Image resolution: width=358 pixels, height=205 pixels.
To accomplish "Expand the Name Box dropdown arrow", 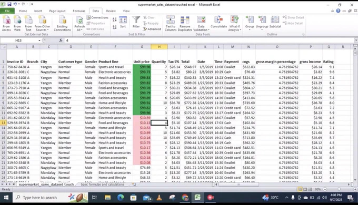I will 39,40.
